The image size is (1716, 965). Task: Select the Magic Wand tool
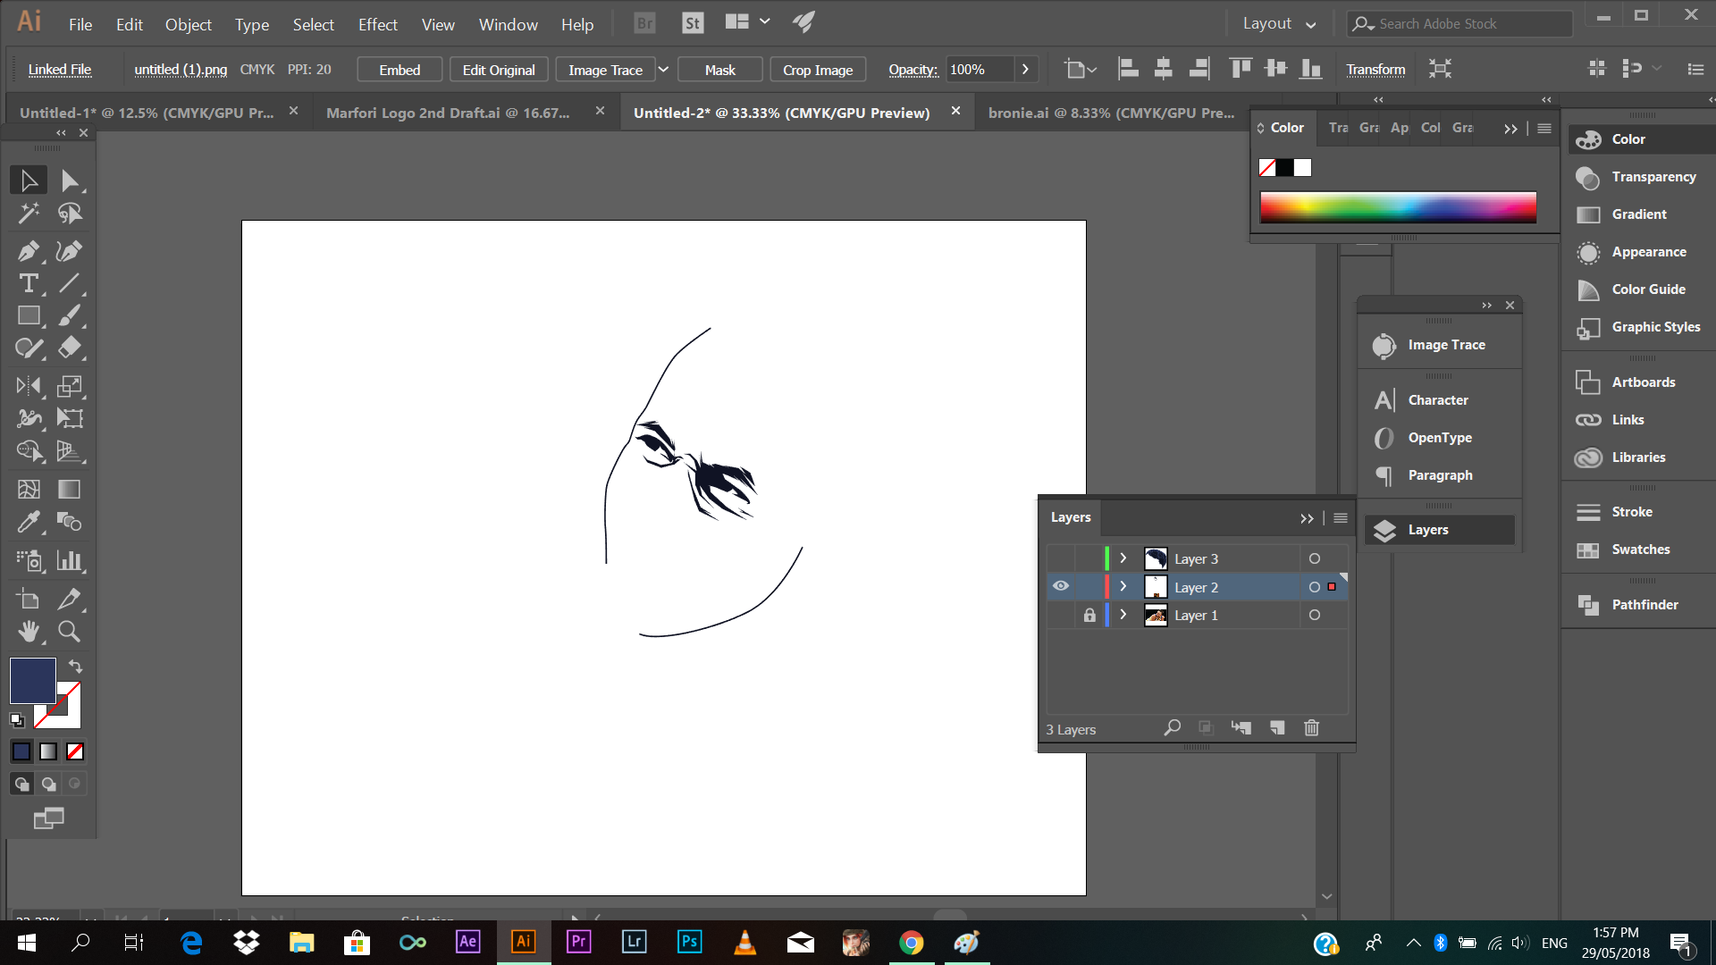29,213
